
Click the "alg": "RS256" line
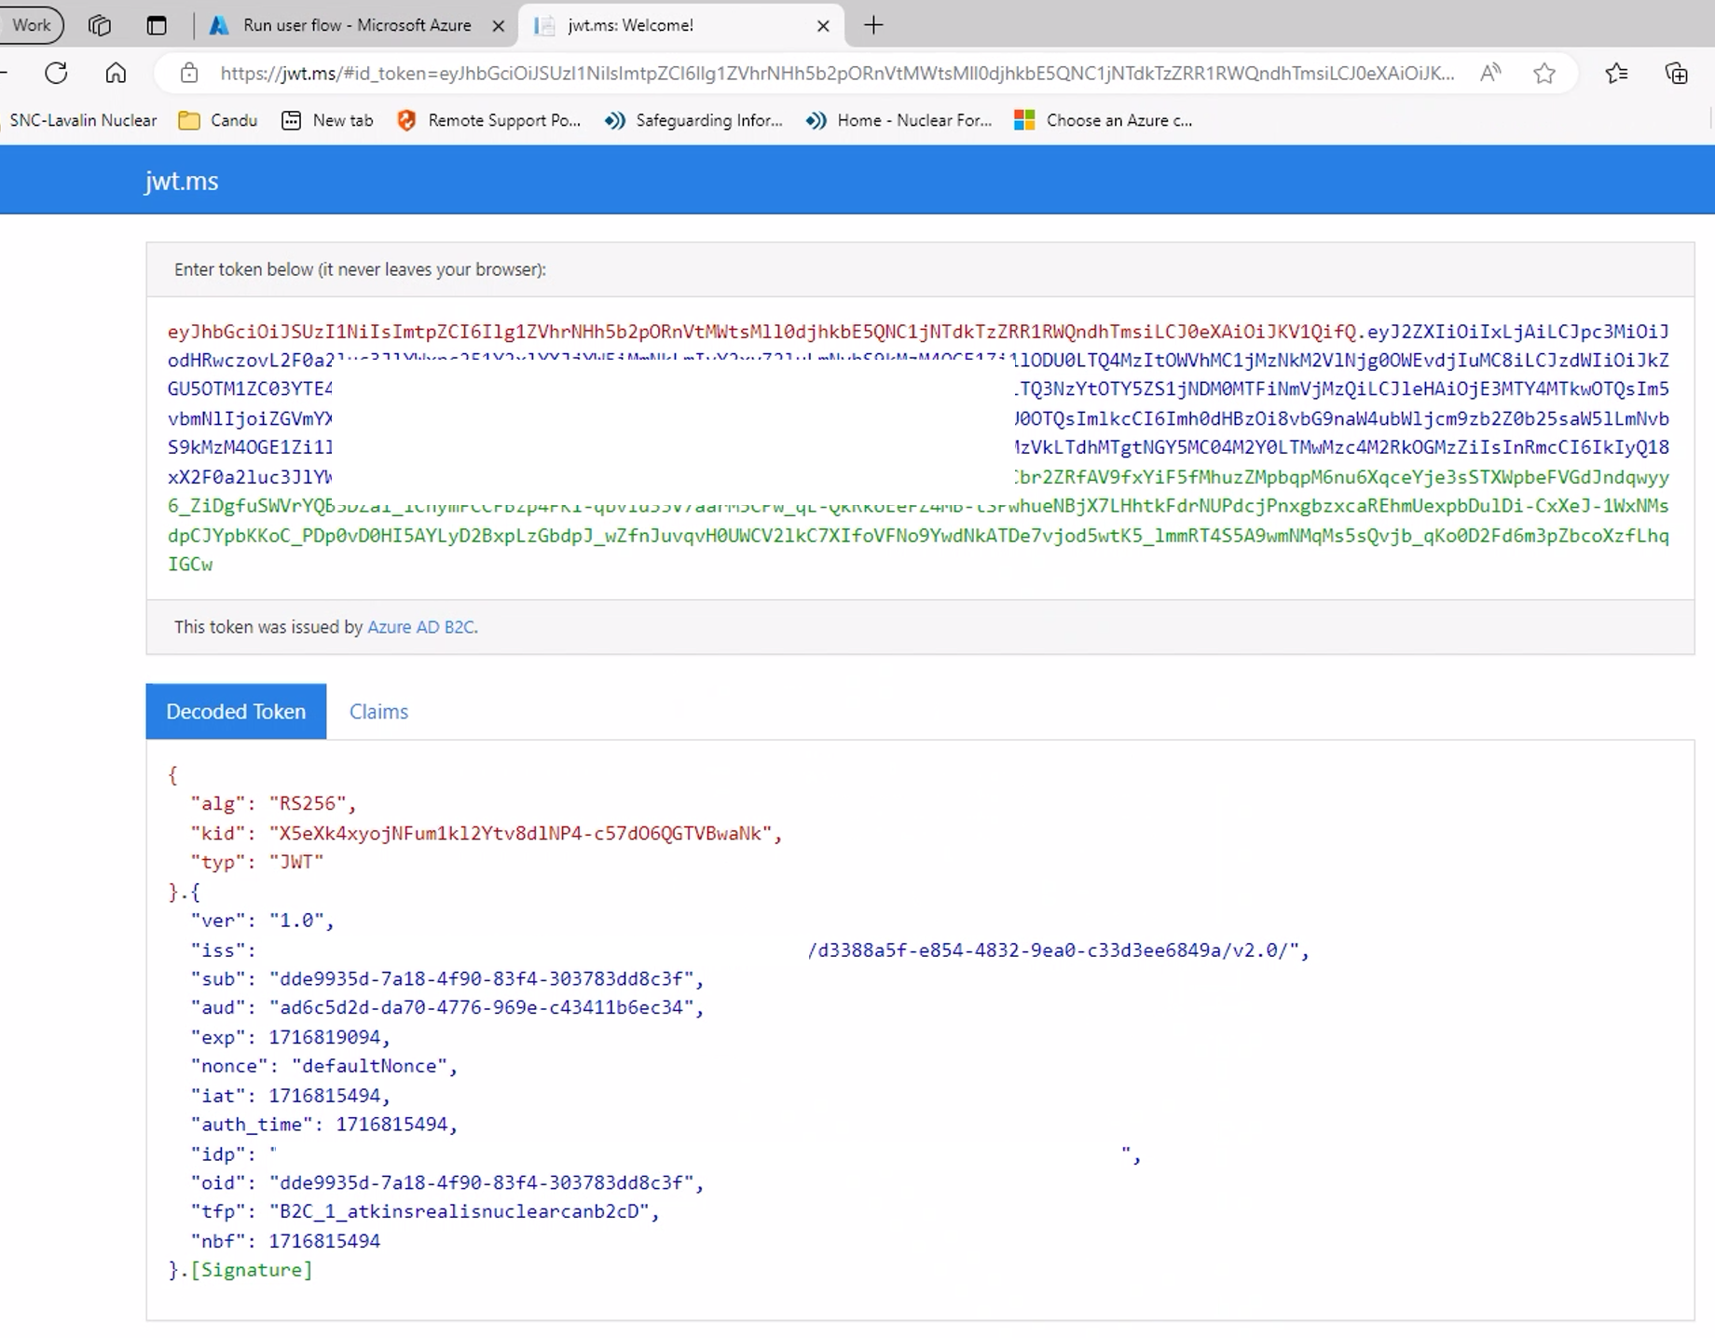(x=273, y=803)
